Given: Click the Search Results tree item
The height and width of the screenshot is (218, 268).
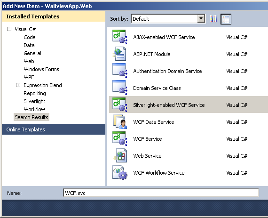Looking at the screenshot, I should [x=32, y=117].
